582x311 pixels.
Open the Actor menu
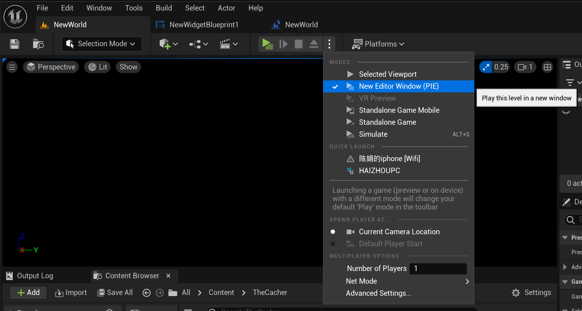click(226, 8)
